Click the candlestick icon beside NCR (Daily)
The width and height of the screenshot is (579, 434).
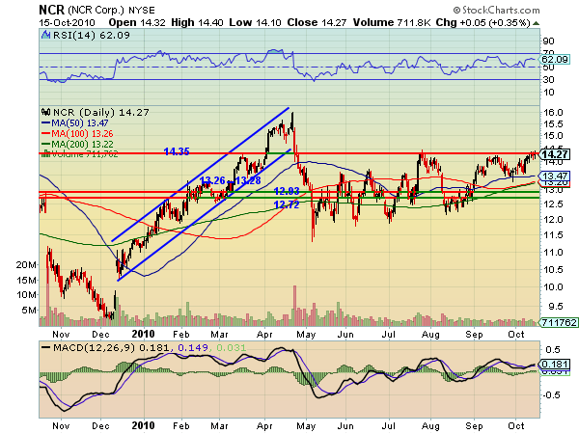pos(45,112)
